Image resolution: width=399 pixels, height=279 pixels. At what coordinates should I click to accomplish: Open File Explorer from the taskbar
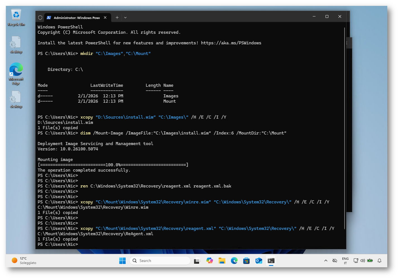[222, 261]
